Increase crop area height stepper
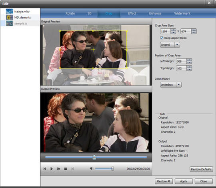216x188 pixels. 194,30
